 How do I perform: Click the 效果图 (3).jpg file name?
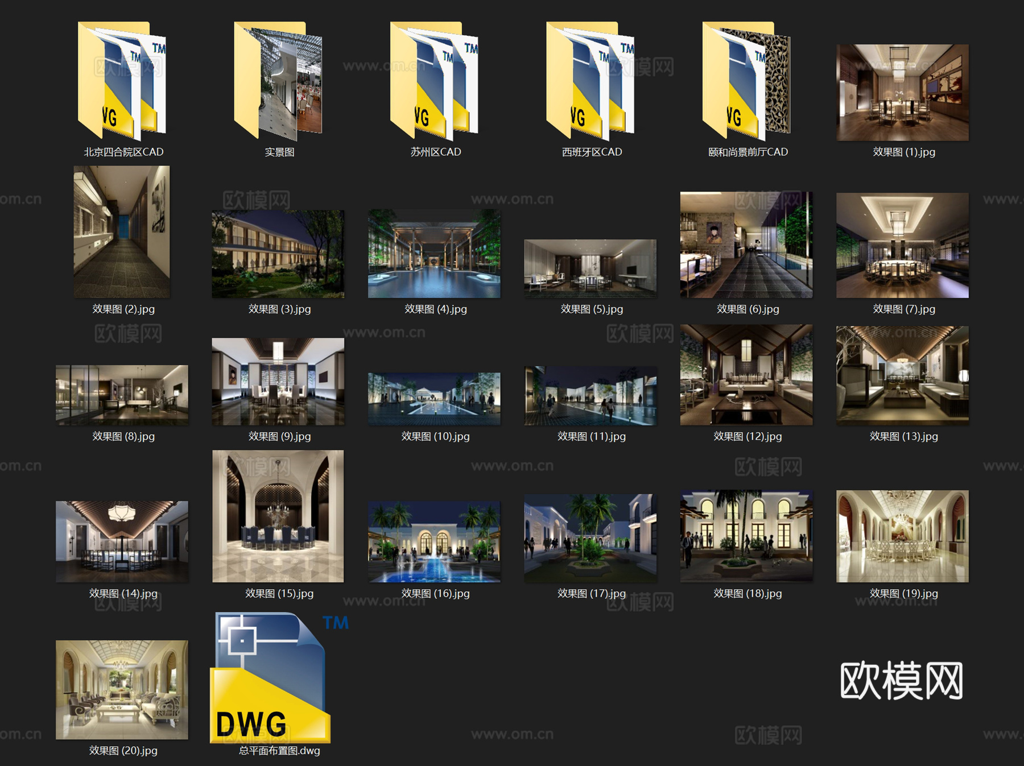[279, 309]
